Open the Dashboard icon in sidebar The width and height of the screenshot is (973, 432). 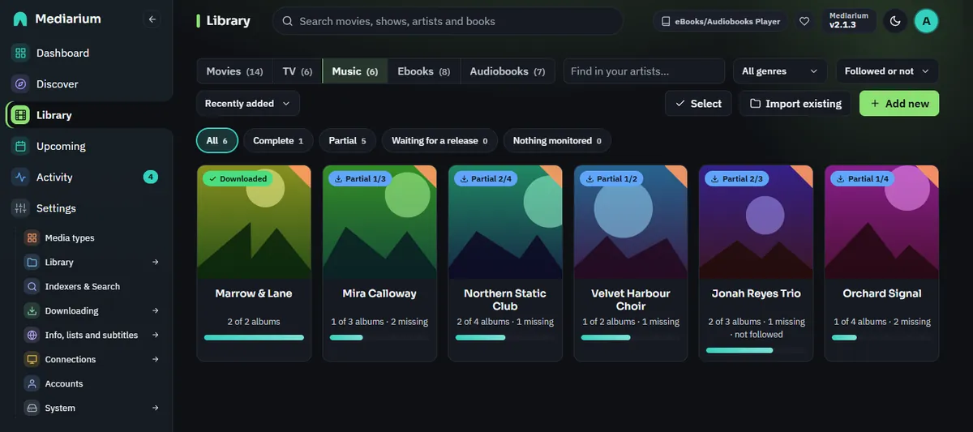point(20,53)
